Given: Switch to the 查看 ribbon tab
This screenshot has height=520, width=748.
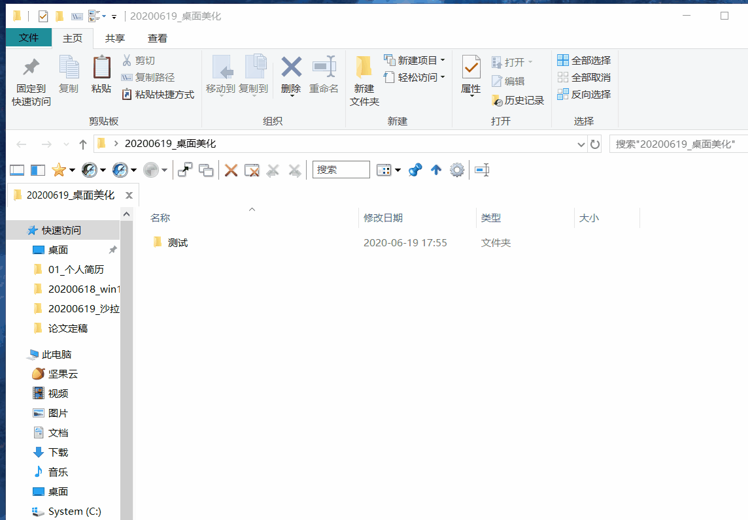Looking at the screenshot, I should (x=156, y=38).
